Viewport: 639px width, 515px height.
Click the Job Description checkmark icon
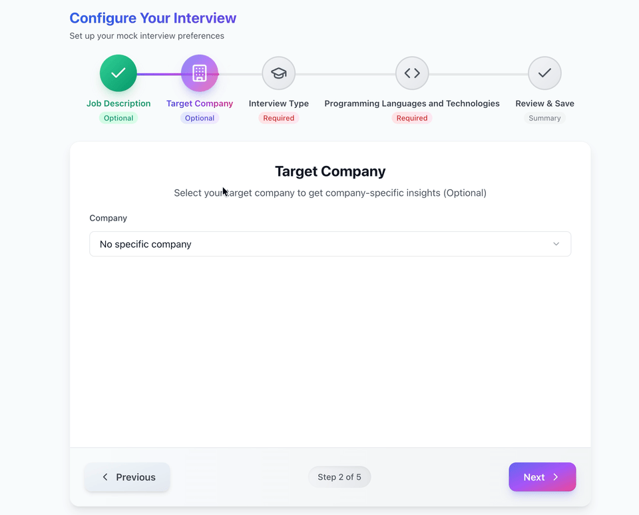click(118, 73)
